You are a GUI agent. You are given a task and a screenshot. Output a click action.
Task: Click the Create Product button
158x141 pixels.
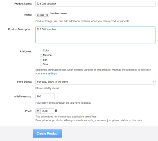click(x=47, y=133)
